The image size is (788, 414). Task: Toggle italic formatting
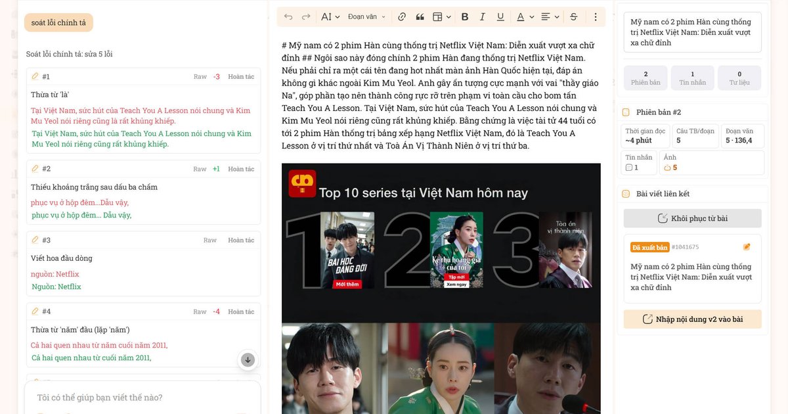[x=483, y=17]
